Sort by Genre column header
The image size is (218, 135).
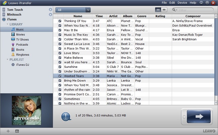click(x=142, y=16)
